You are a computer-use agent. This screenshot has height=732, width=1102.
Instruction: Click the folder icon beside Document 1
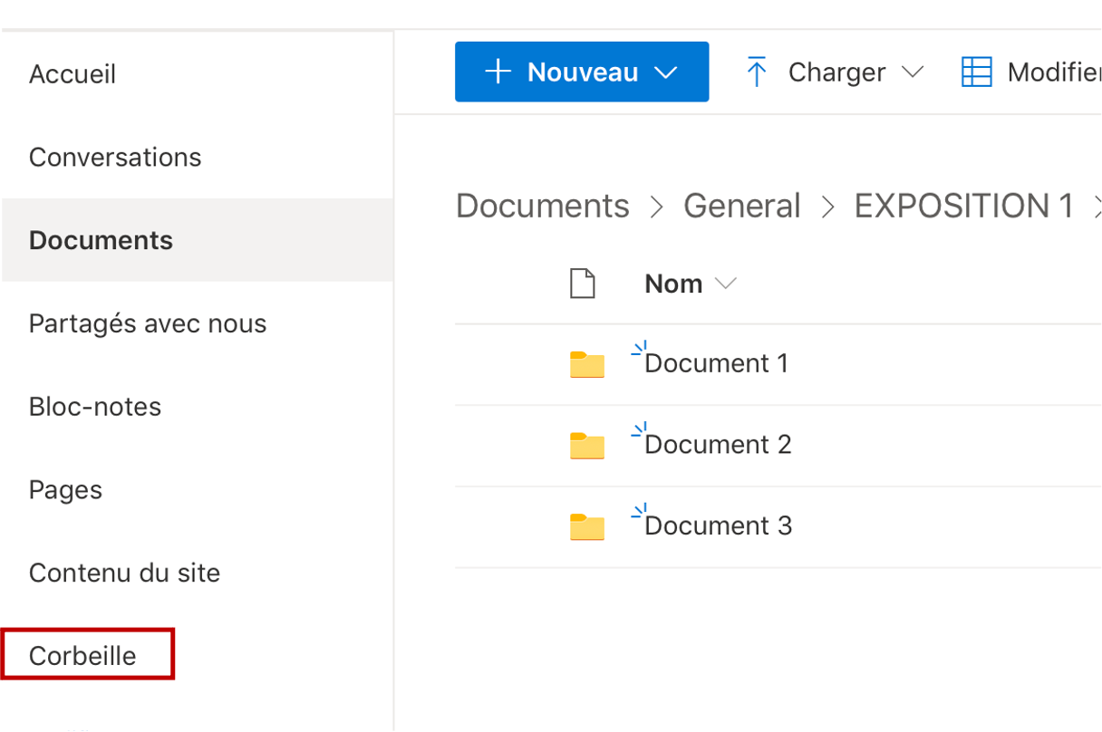pos(586,364)
